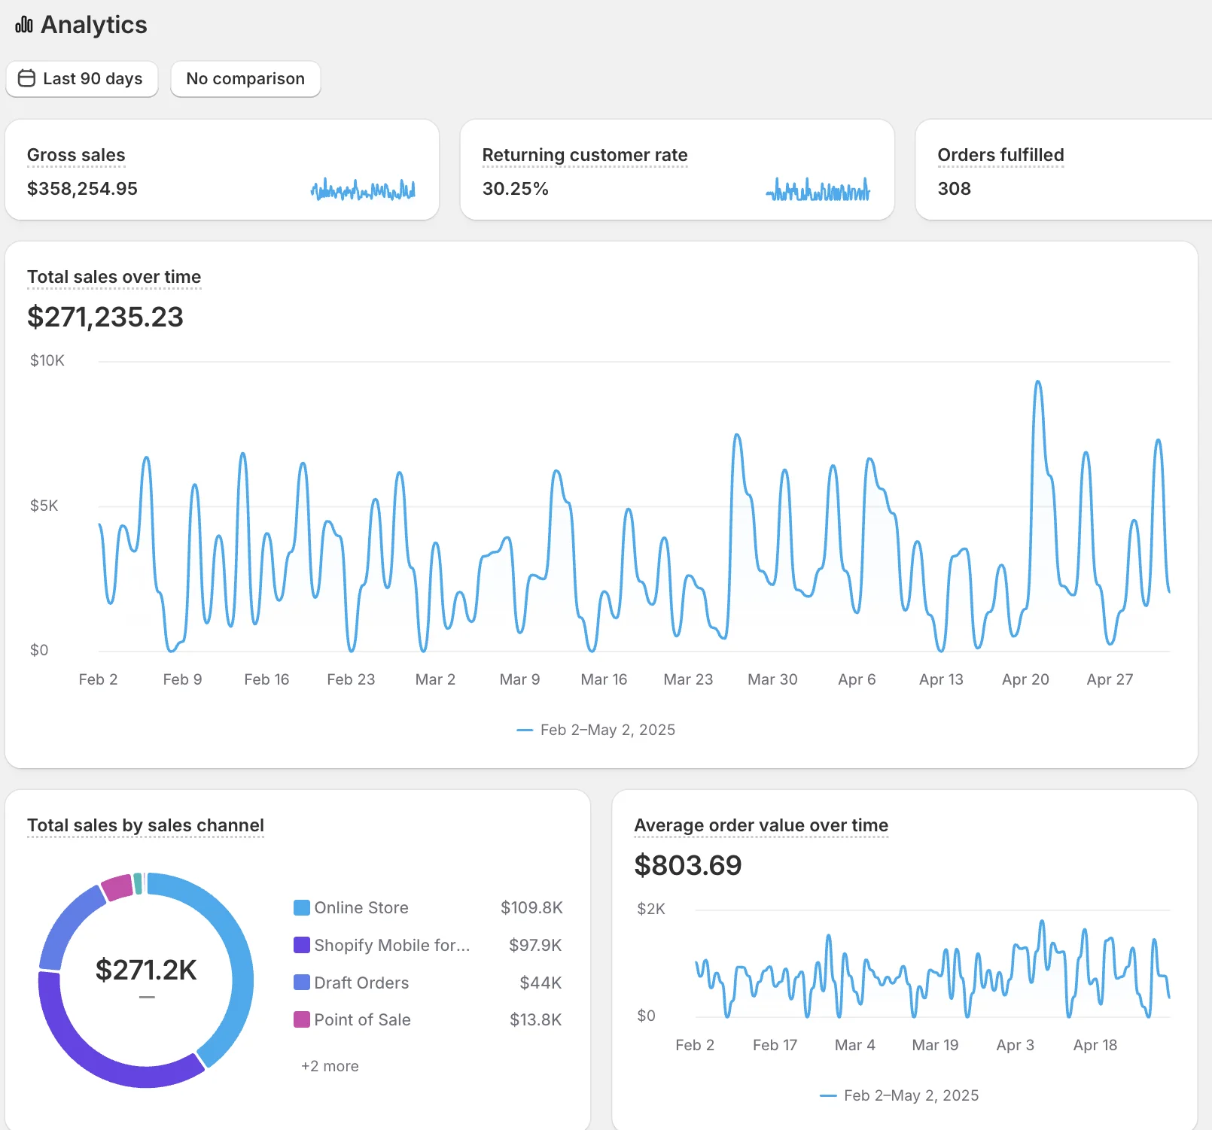The image size is (1212, 1130).
Task: Click the Online Store blue color swatch
Action: 302,908
